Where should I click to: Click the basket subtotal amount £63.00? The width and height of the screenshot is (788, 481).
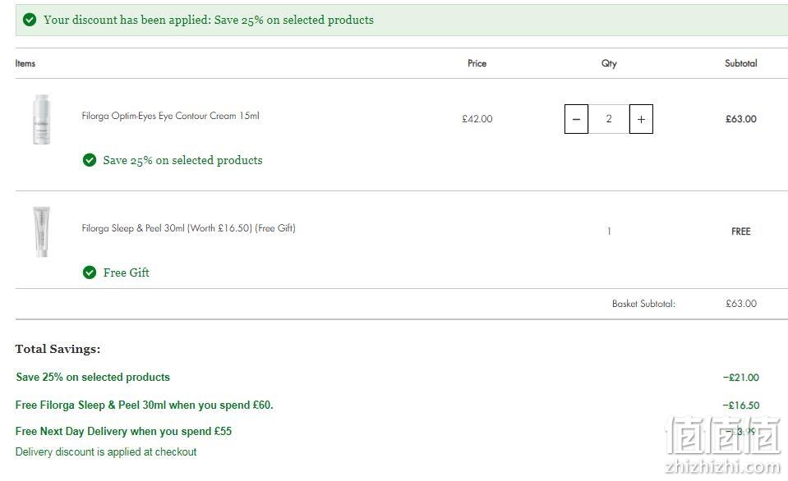coord(741,304)
